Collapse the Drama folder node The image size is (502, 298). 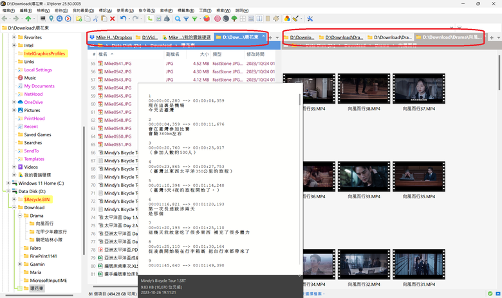19,216
